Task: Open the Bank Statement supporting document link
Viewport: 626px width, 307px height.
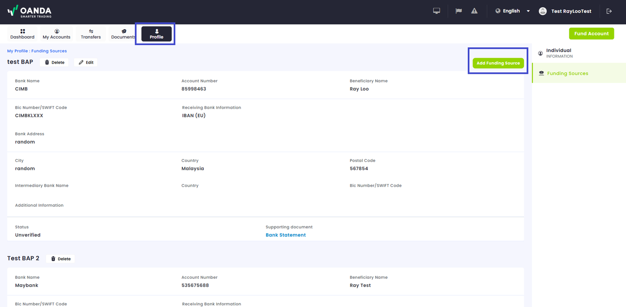Action: [x=286, y=235]
